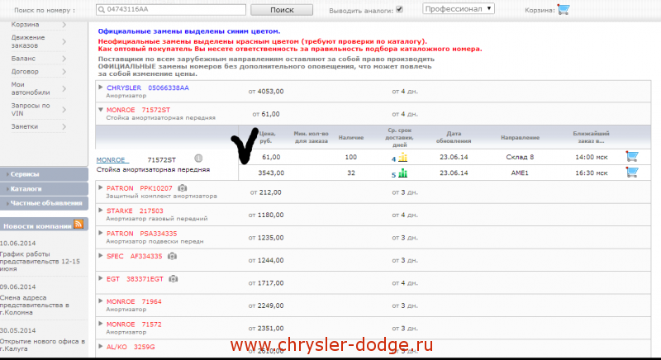Click the search magnifier icon in number field
The width and height of the screenshot is (661, 360).
pos(102,9)
